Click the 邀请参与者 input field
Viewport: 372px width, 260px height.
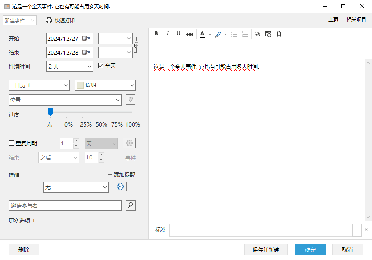(x=65, y=206)
